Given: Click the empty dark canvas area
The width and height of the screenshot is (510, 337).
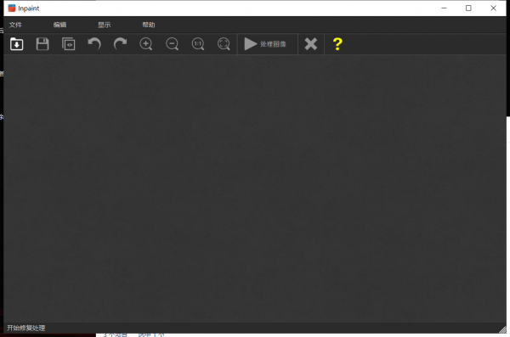Looking at the screenshot, I should point(255,188).
